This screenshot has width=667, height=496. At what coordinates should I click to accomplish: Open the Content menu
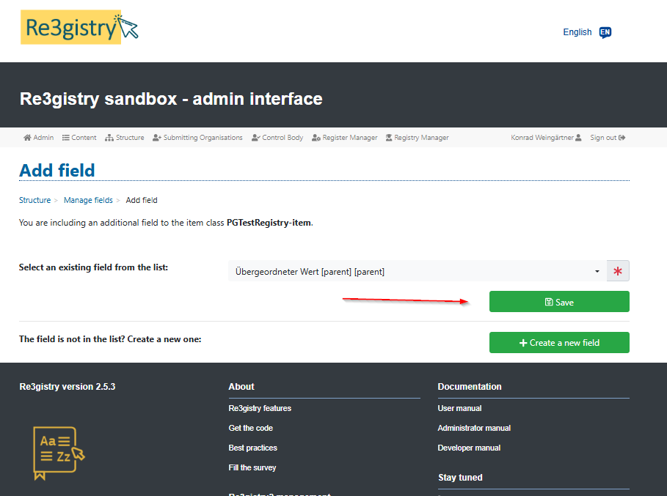coord(79,138)
